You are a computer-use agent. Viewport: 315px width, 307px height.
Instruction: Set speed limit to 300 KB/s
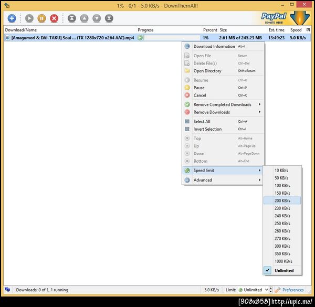[x=282, y=246]
